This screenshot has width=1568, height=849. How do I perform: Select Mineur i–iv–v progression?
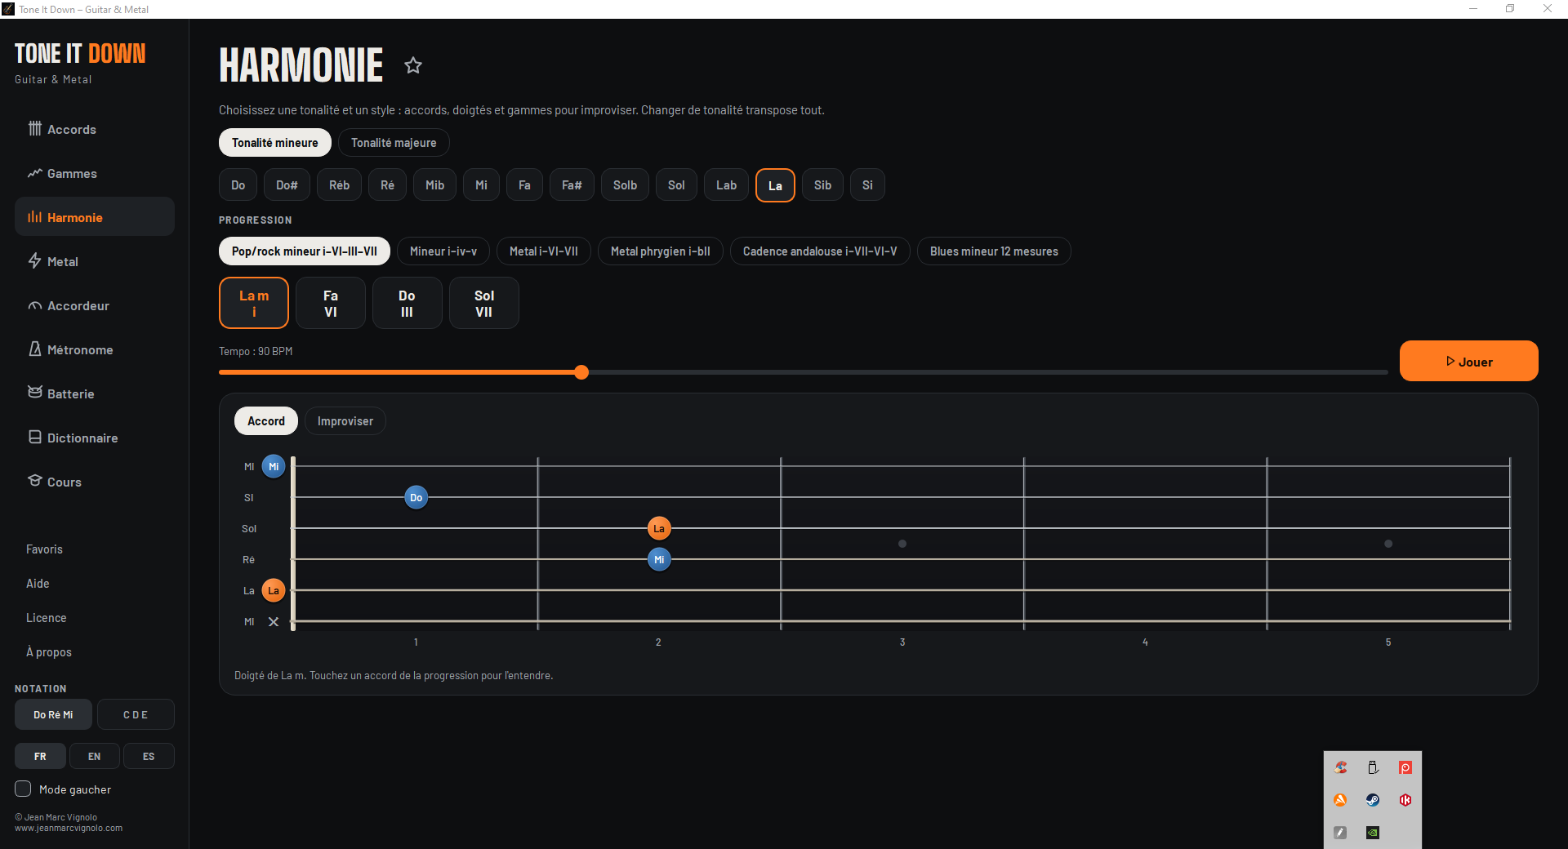pos(443,251)
